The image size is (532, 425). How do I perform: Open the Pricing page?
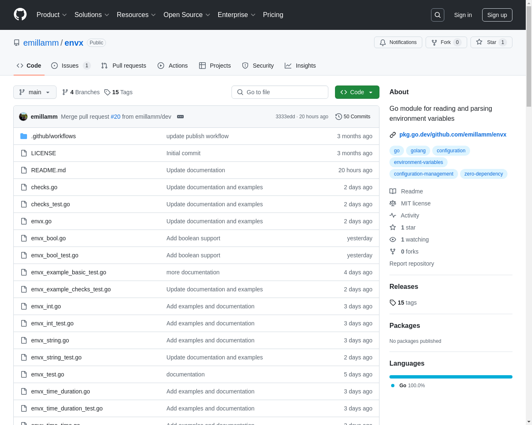coord(273,15)
